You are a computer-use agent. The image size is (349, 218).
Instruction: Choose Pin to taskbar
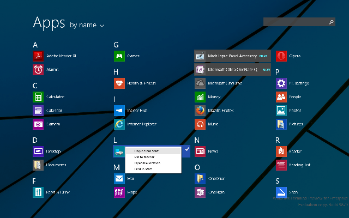coord(153,157)
